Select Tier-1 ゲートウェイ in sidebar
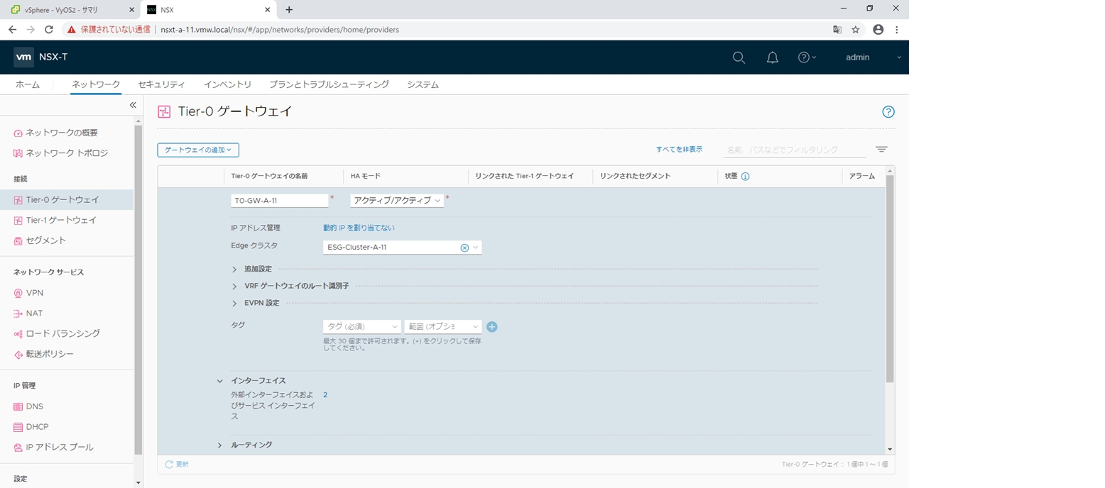The height and width of the screenshot is (488, 1105). pyautogui.click(x=61, y=220)
